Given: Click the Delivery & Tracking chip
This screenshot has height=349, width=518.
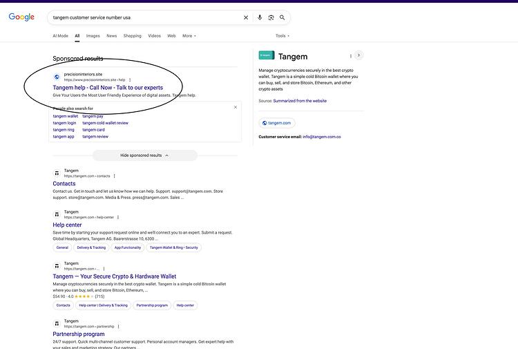Looking at the screenshot, I should (x=91, y=247).
